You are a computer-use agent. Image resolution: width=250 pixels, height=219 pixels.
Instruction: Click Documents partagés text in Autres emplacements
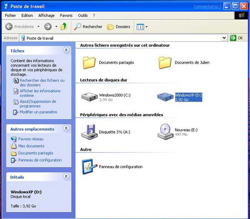point(36,153)
